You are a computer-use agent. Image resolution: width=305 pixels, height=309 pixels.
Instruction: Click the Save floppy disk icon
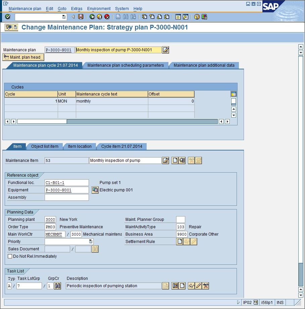(81, 17)
